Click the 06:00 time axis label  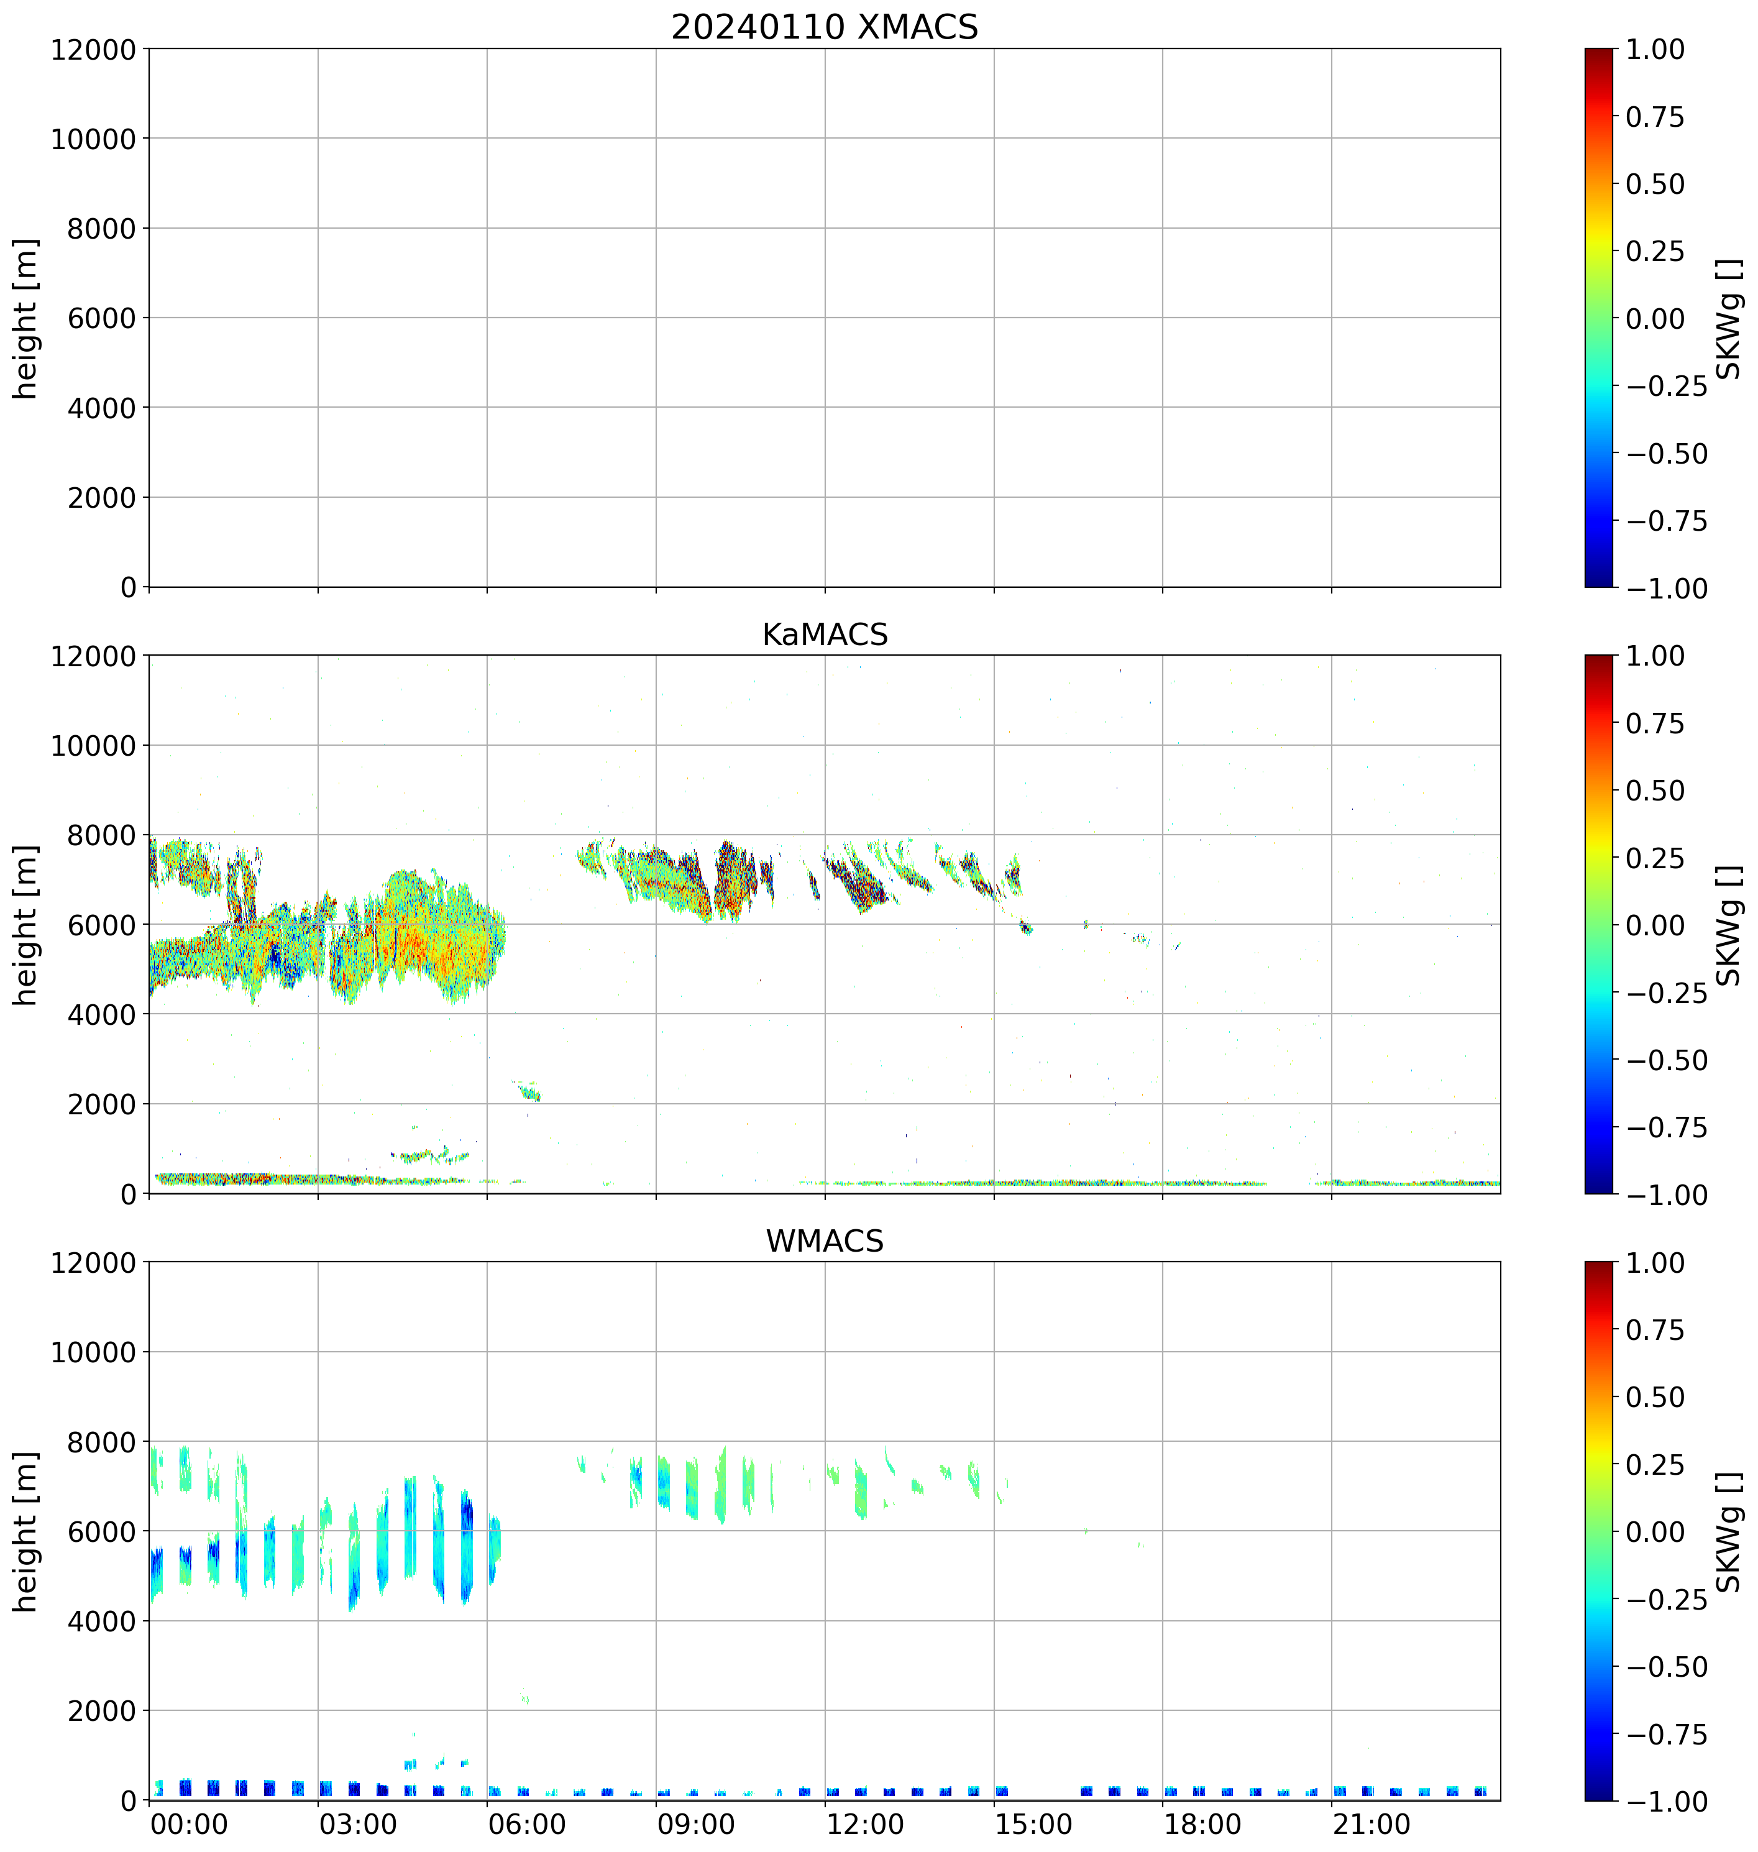coord(528,1825)
